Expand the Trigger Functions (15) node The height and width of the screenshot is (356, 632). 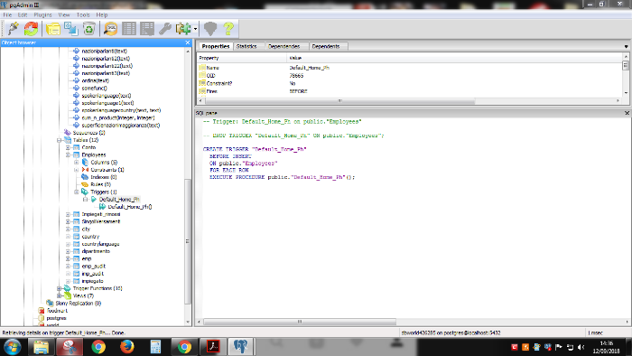[x=59, y=288]
